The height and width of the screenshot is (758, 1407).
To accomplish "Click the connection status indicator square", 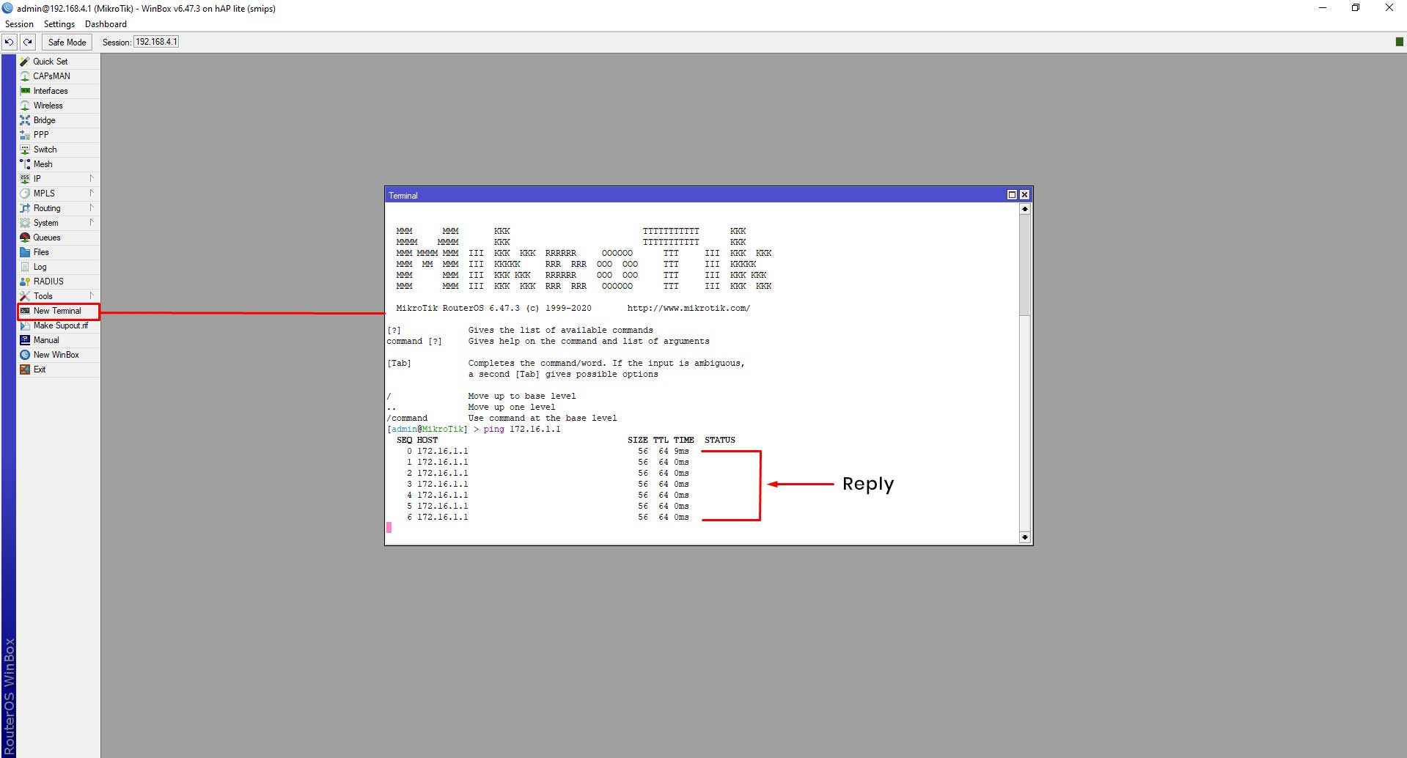I will coord(1400,42).
